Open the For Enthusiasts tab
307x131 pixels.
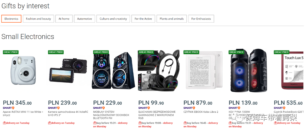[x=201, y=19]
